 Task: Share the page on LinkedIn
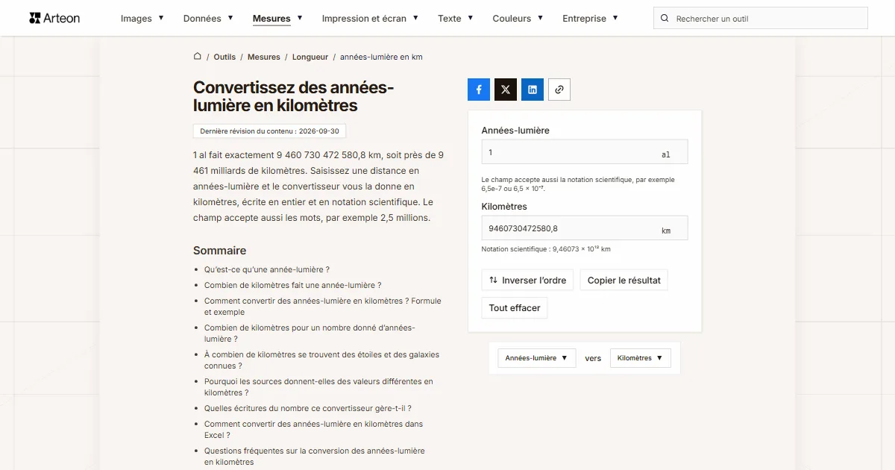click(533, 90)
